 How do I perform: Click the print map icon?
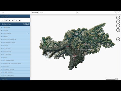point(13,20)
